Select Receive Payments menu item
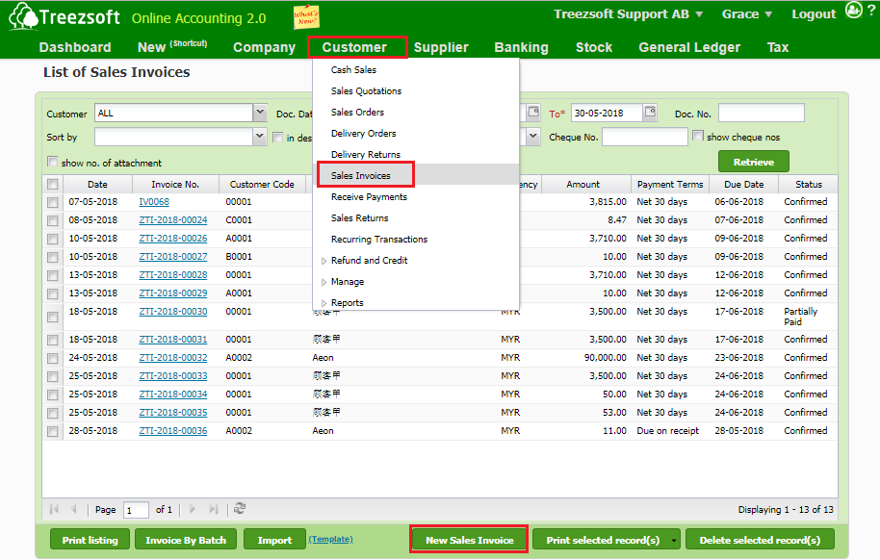 pyautogui.click(x=369, y=197)
